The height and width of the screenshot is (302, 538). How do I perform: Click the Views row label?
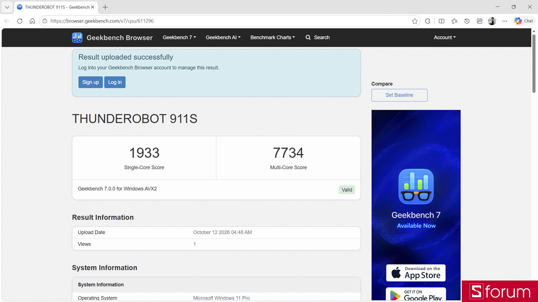(84, 244)
